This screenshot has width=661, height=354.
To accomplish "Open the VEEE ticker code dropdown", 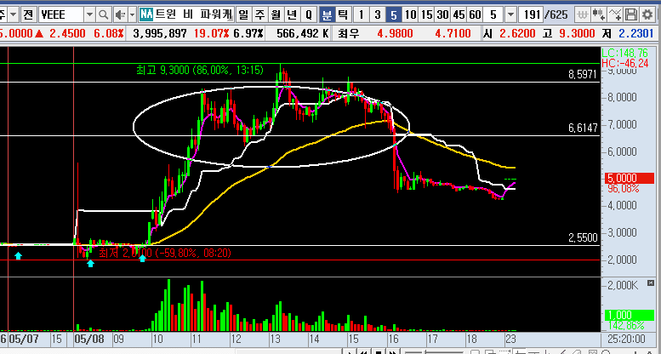I will 89,15.
